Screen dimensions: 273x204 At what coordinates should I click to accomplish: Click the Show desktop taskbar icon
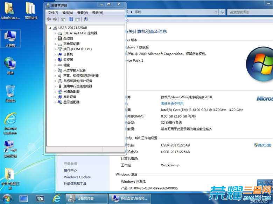(23, 199)
